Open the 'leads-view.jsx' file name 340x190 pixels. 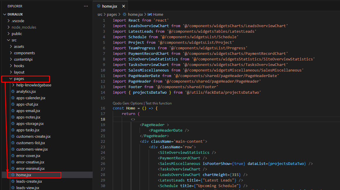(28, 188)
